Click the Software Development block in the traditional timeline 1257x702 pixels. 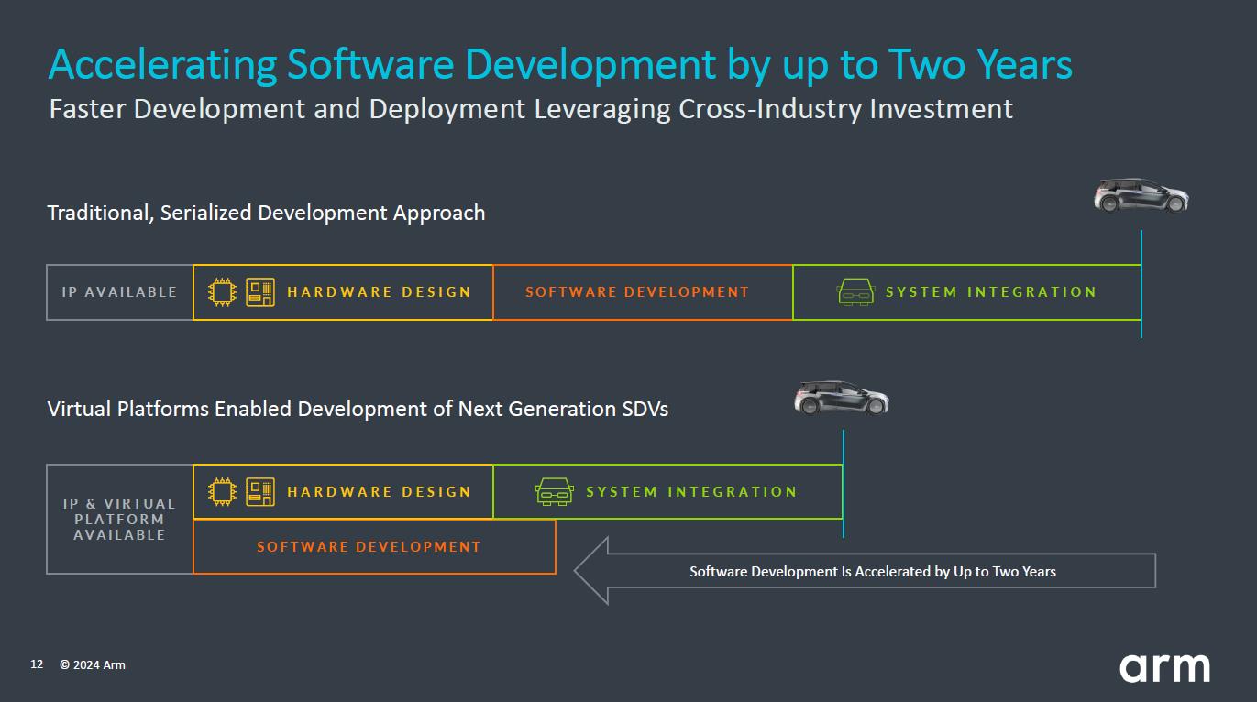642,292
